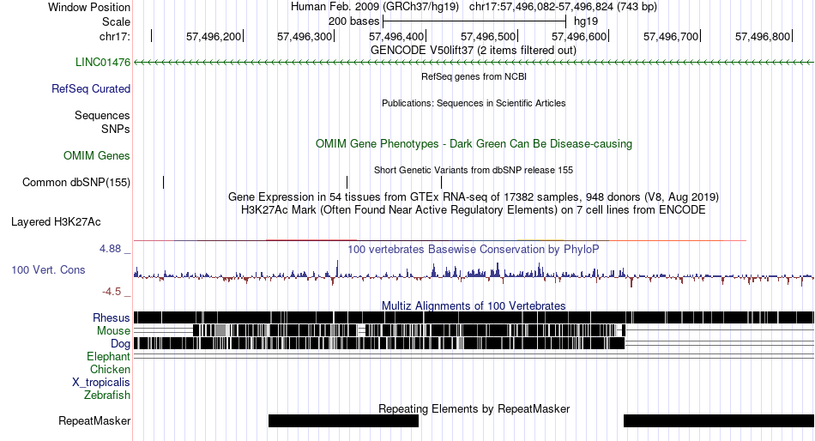
Task: Select the Mouse alignment row label
Action: click(x=113, y=331)
